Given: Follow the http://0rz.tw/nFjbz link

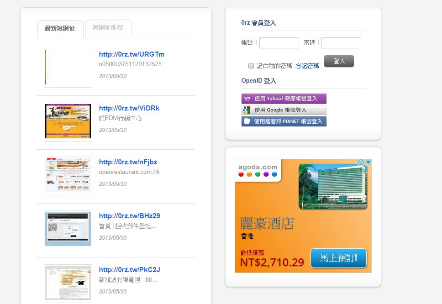Looking at the screenshot, I should 128,162.
